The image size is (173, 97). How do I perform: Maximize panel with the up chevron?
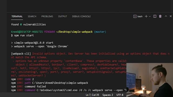[166, 16]
